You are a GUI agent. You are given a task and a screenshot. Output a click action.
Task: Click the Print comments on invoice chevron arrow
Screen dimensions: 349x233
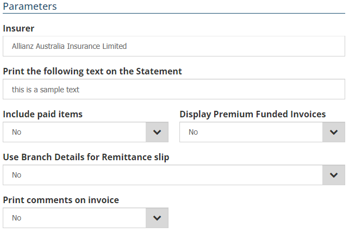[x=157, y=218]
